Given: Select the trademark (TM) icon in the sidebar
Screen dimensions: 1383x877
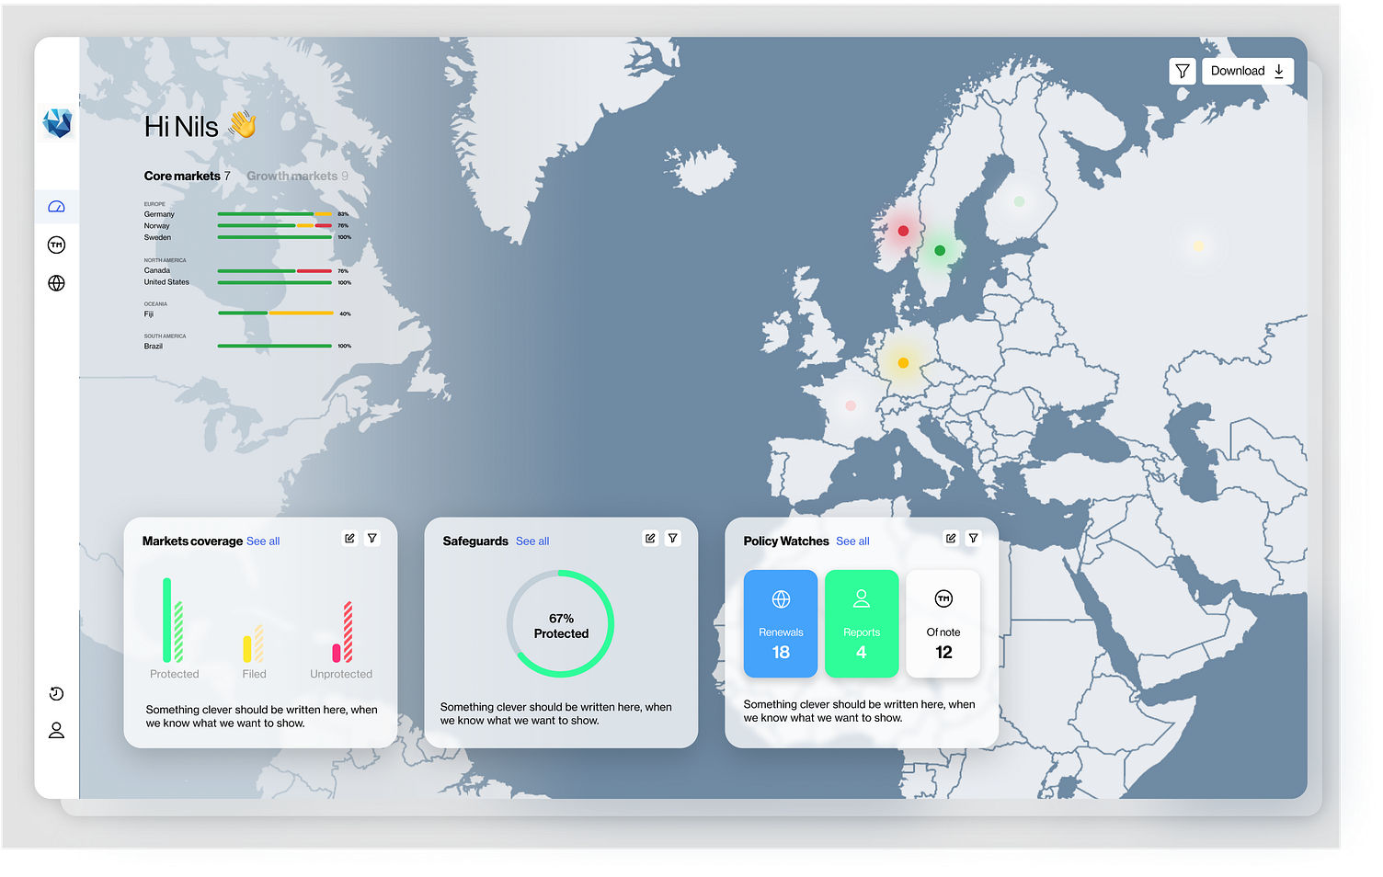Looking at the screenshot, I should click(56, 245).
